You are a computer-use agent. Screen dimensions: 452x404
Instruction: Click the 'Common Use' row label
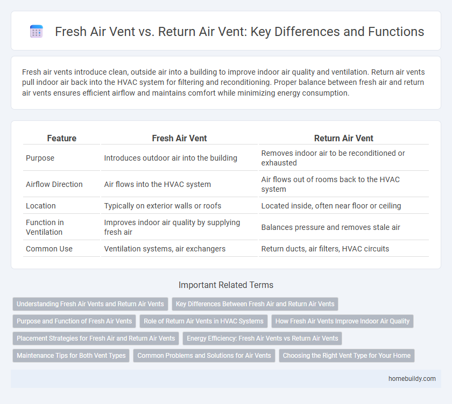[48, 249]
